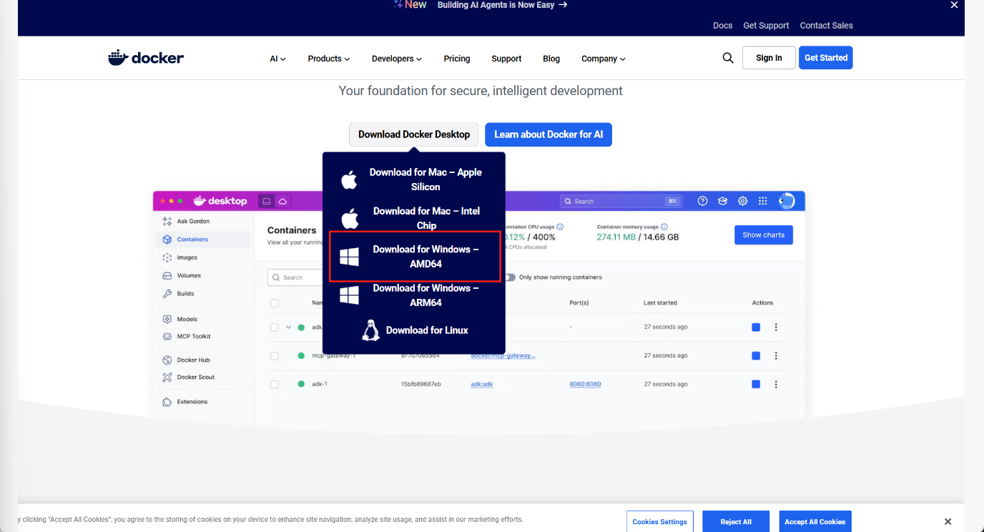Click Learn about Docker for AI

tap(548, 134)
